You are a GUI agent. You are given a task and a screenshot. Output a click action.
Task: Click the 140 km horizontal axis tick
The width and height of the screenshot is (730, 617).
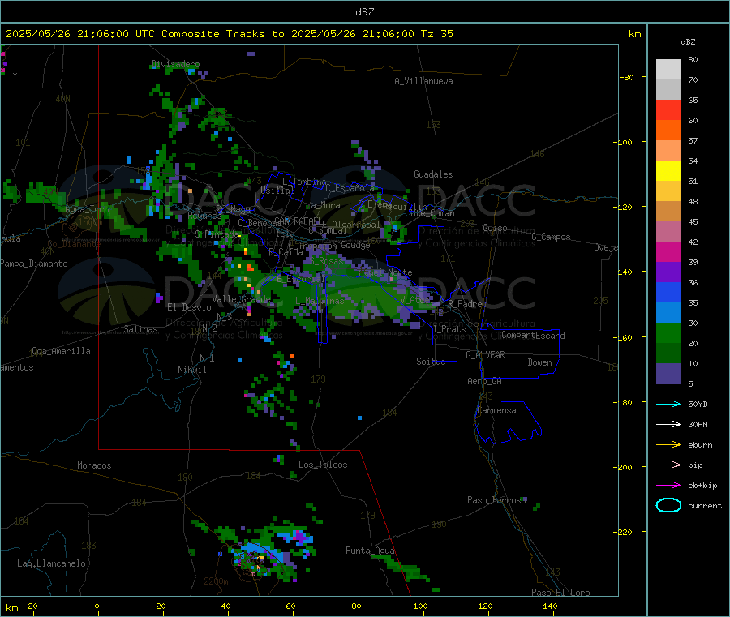point(550,606)
